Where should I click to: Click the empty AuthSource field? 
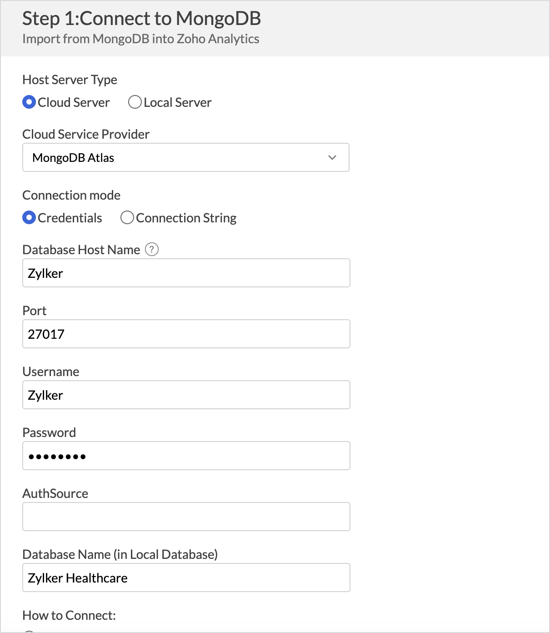click(x=186, y=517)
